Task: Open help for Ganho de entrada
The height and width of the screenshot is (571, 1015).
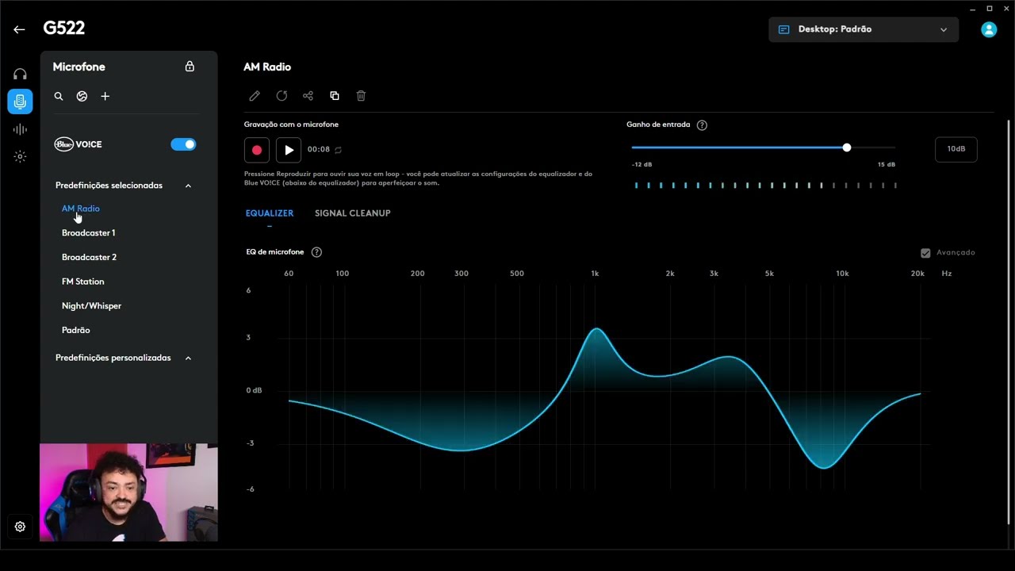Action: point(702,125)
